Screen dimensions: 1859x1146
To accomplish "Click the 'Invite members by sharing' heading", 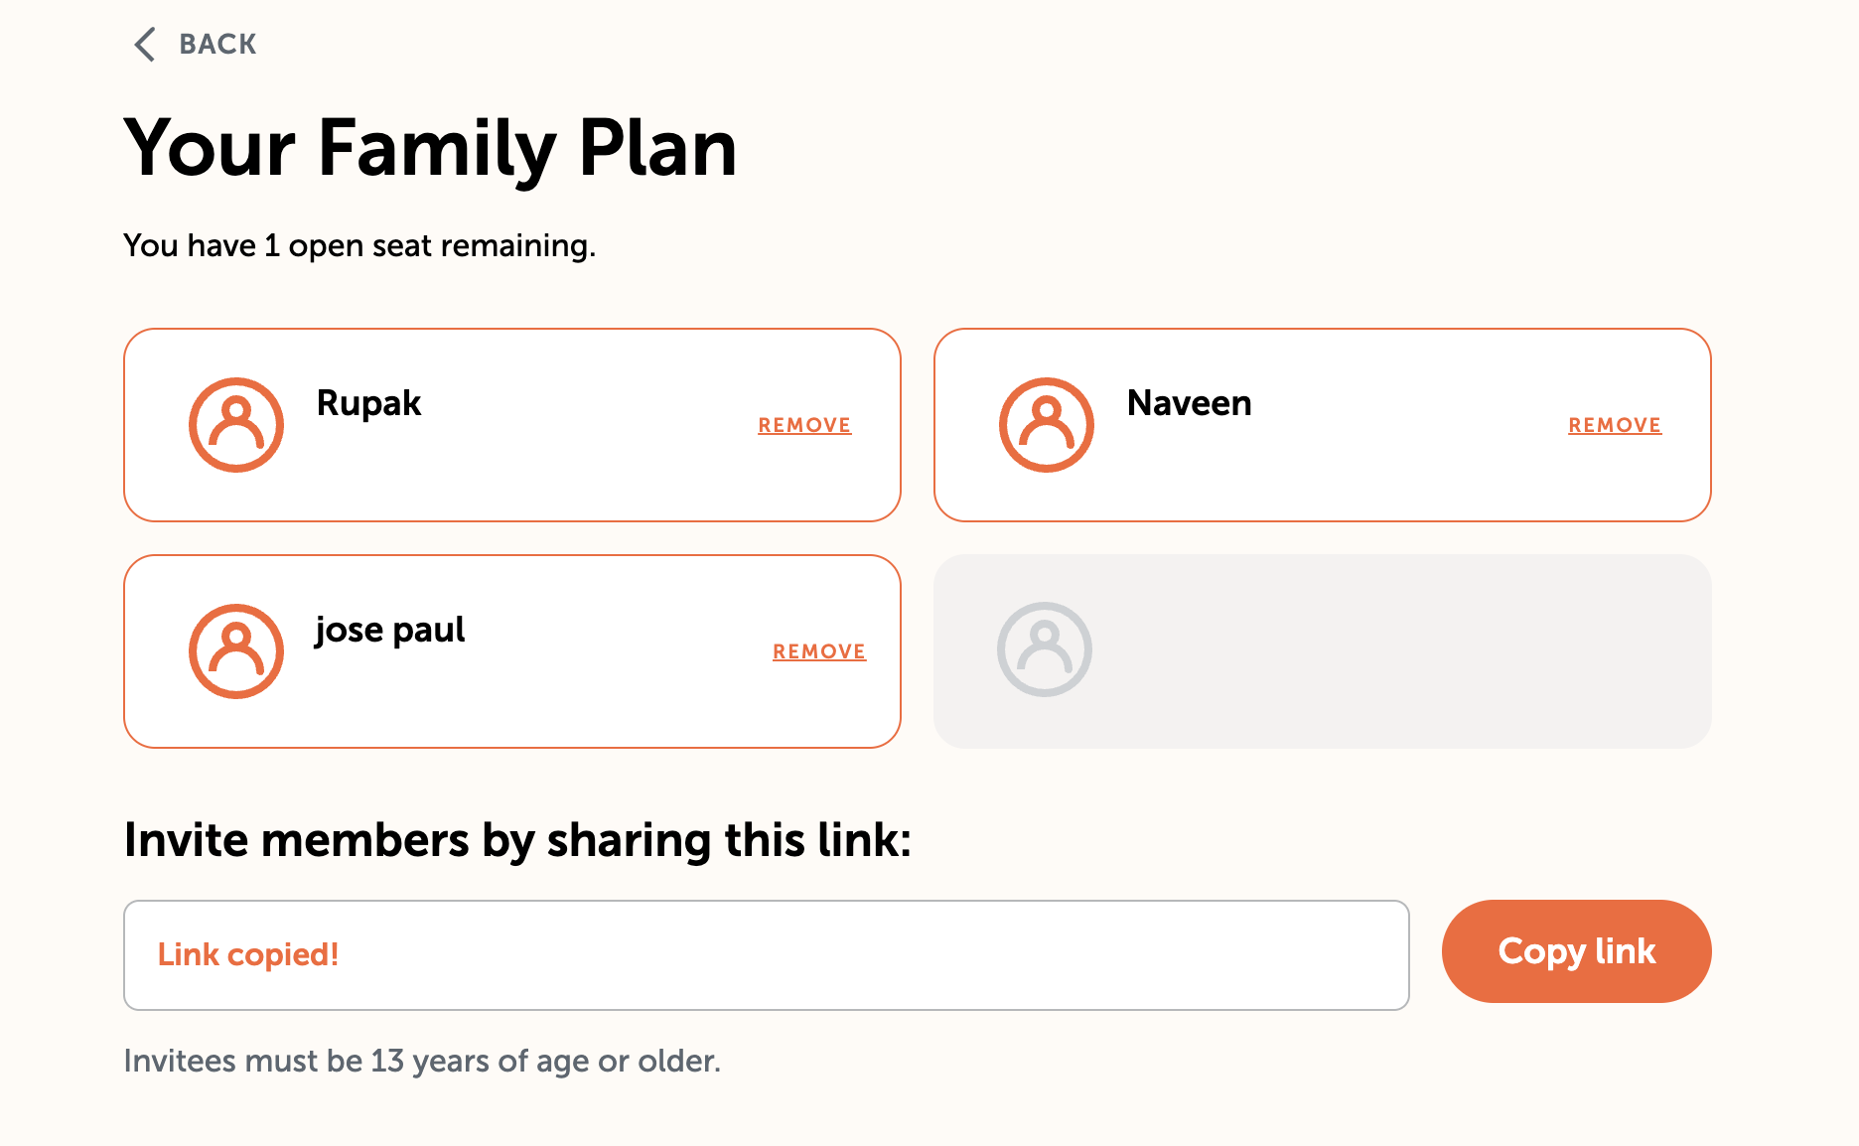I will tap(517, 840).
